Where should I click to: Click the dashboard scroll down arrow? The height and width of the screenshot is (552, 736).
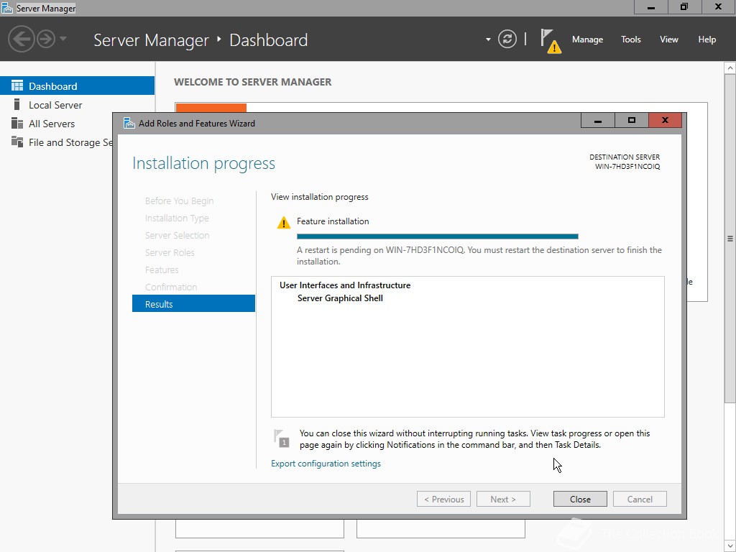click(730, 546)
